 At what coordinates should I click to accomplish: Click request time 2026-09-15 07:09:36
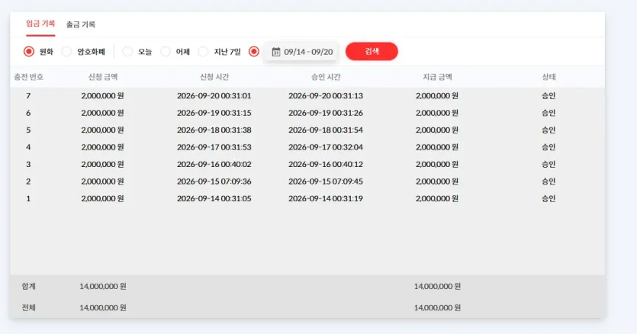tap(214, 181)
